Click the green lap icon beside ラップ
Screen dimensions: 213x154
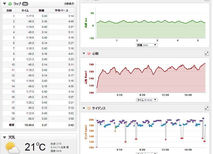coord(10,4)
